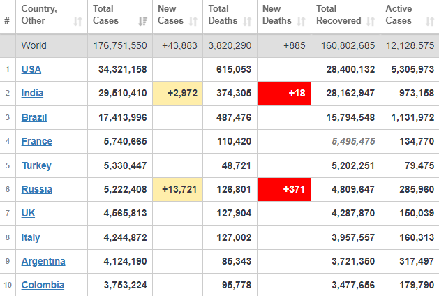Select World new cases +43,883
Screen dimensions: 439x296
(180, 45)
